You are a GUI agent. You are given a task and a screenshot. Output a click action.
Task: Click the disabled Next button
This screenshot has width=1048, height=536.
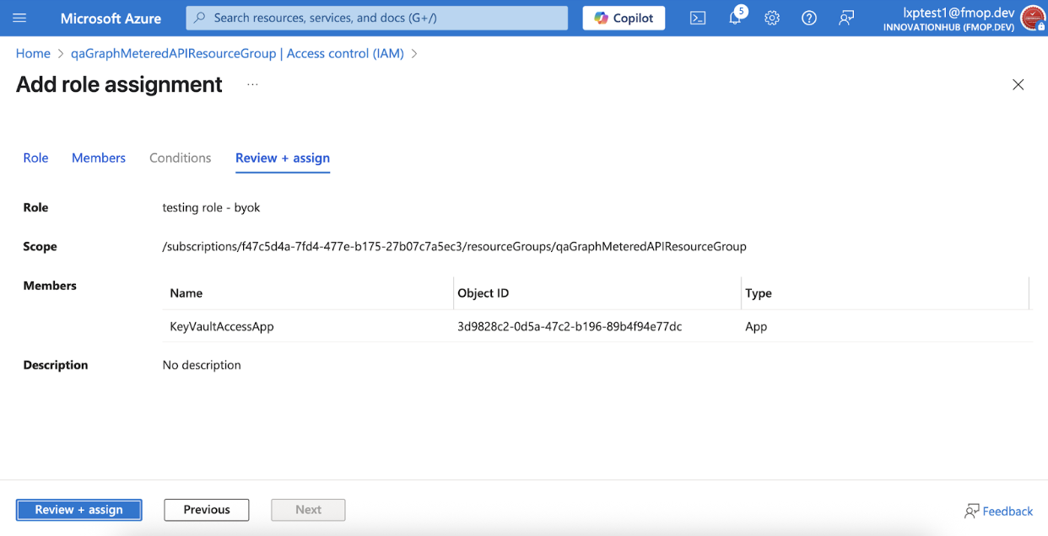pos(308,510)
